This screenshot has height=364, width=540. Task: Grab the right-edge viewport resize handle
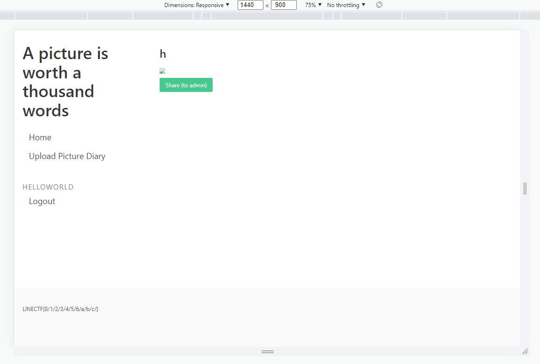click(x=525, y=188)
